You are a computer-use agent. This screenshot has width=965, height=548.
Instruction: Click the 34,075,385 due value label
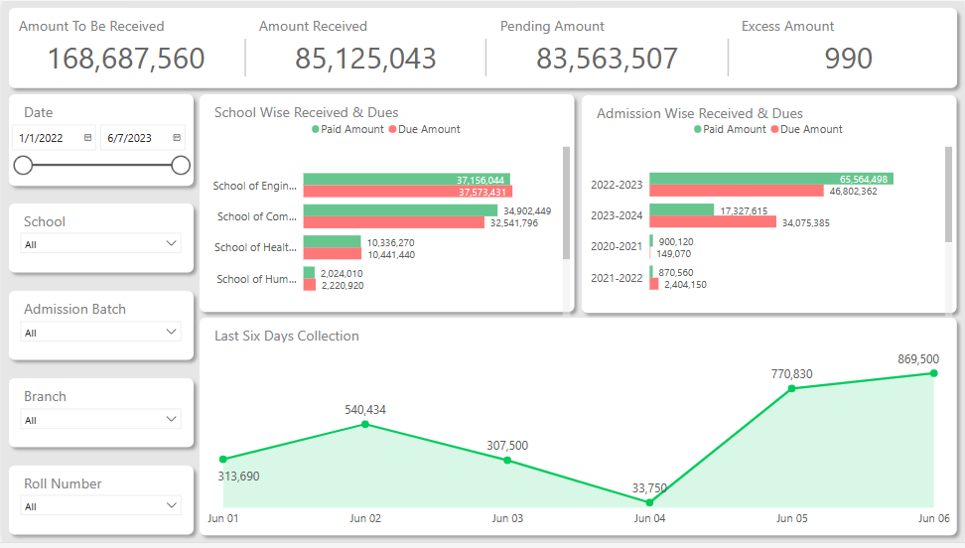805,223
